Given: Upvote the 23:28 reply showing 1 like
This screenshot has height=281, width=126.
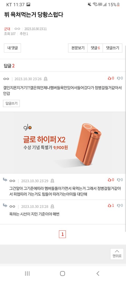Looking at the screenshot, I should point(111,206).
